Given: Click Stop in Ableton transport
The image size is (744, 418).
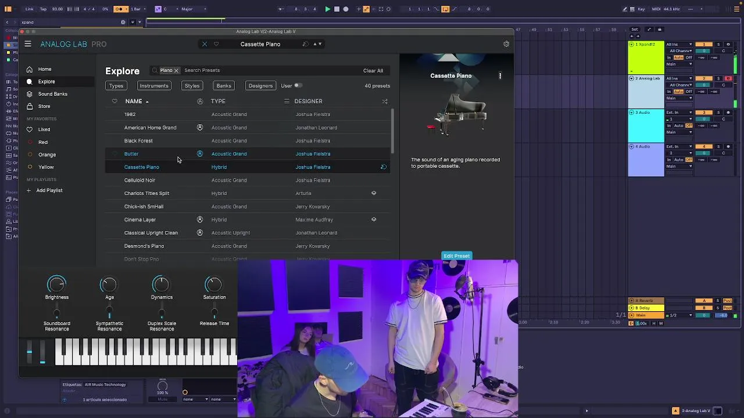Looking at the screenshot, I should pos(337,9).
